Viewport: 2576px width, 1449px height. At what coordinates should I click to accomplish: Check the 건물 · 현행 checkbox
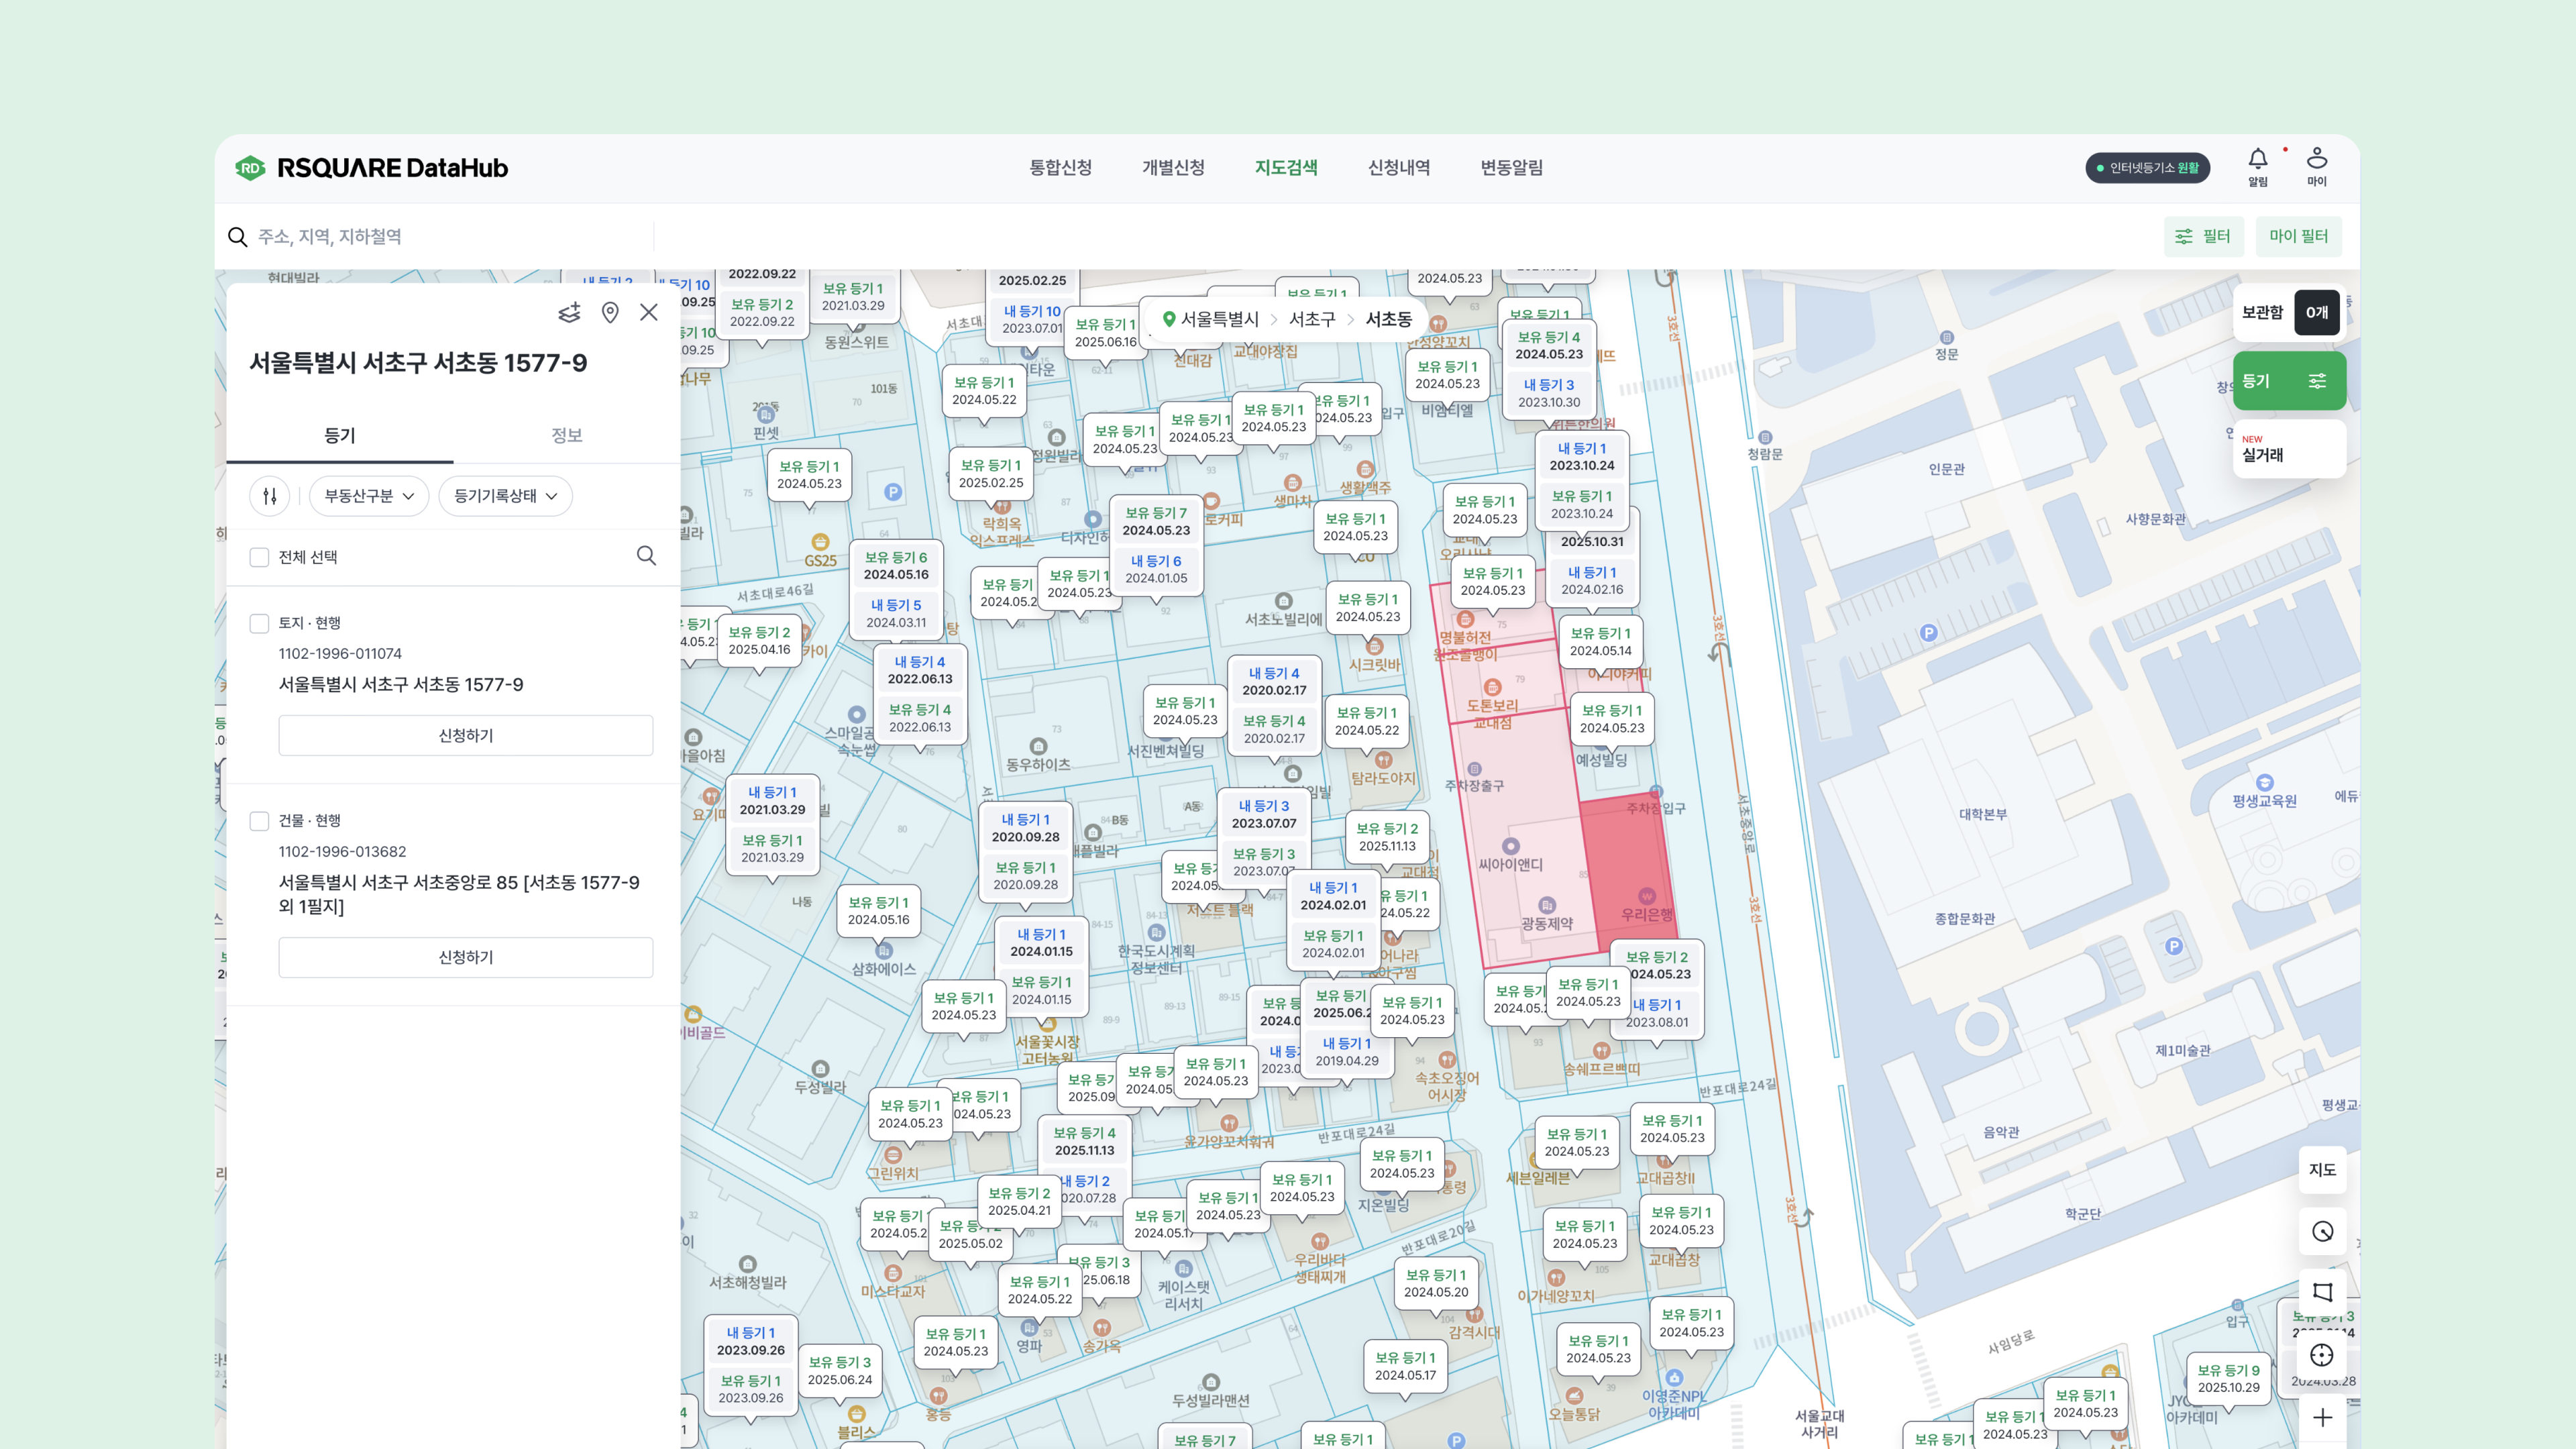pyautogui.click(x=260, y=821)
